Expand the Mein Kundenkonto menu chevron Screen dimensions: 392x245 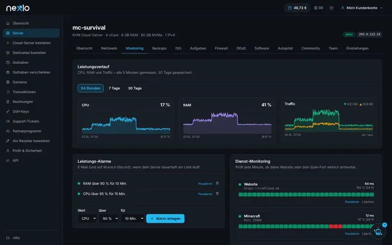pyautogui.click(x=381, y=8)
